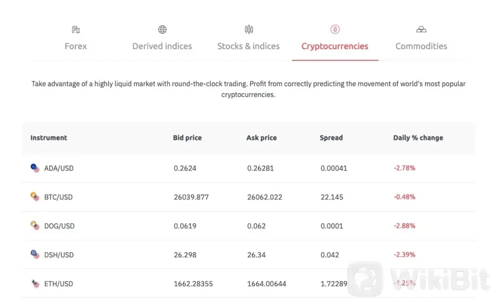Switch to the Forex tab
Screen dimensions: 498x307
point(76,46)
